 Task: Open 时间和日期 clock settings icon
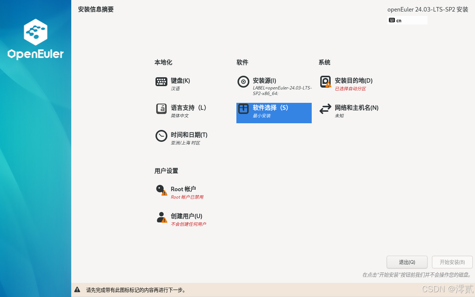pos(161,136)
